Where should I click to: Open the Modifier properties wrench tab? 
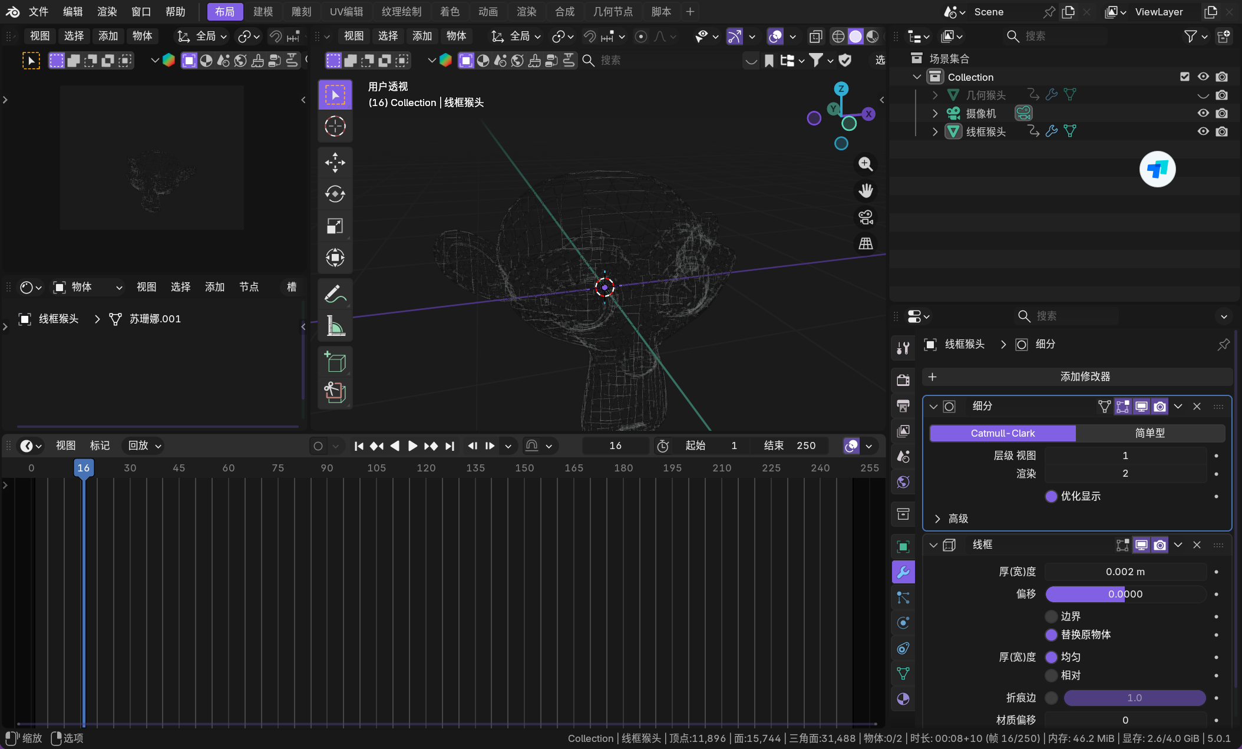click(x=903, y=572)
